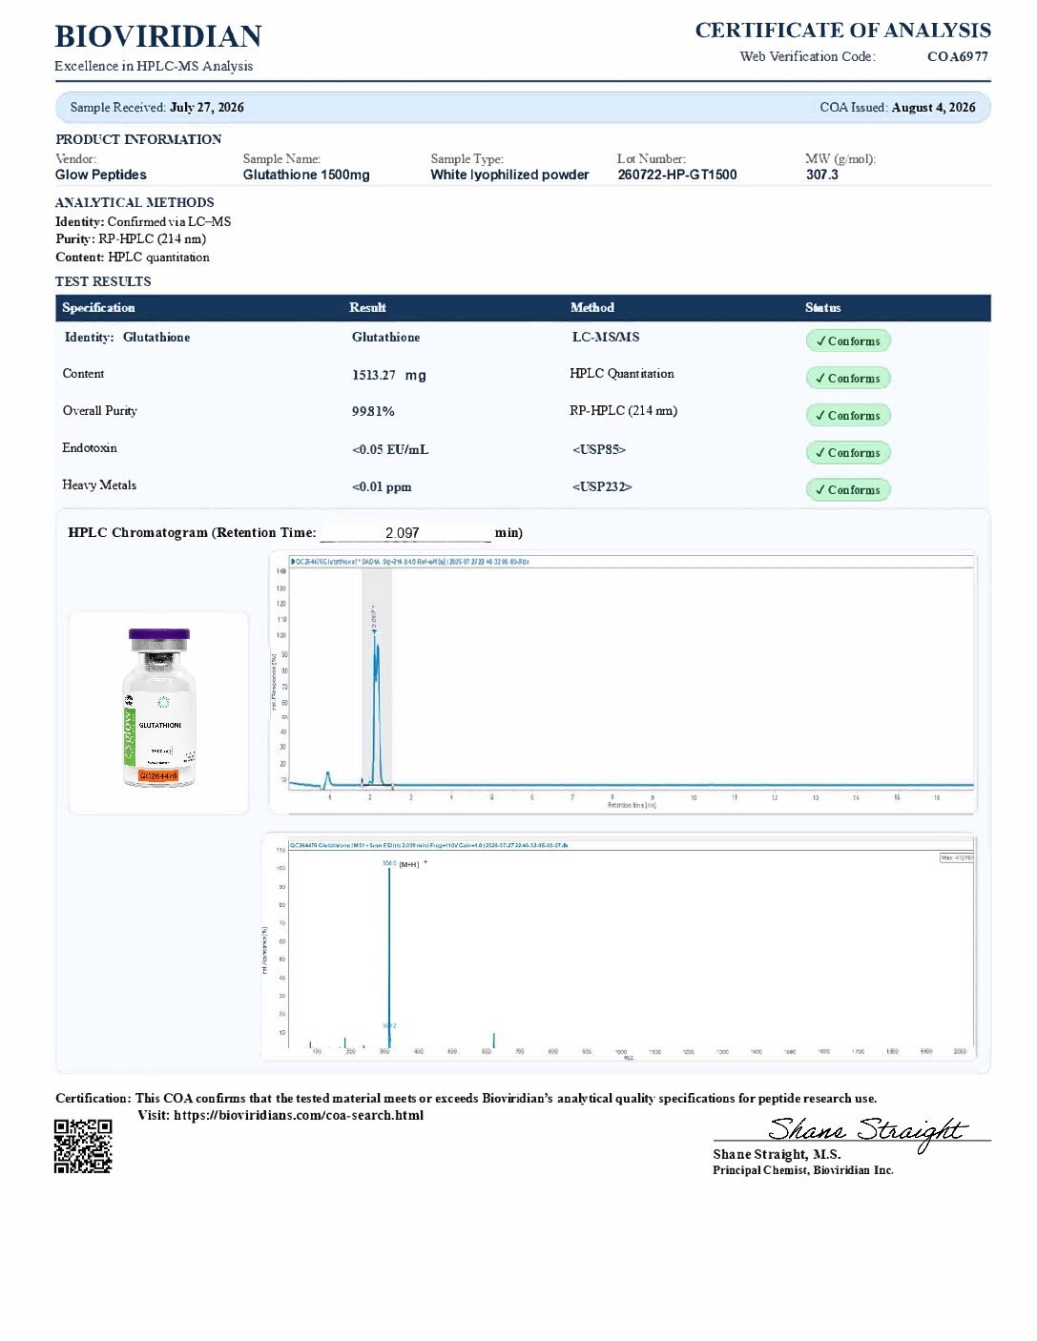The width and height of the screenshot is (1037, 1341).
Task: Click the Overall Purity specification cell
Action: (x=100, y=410)
